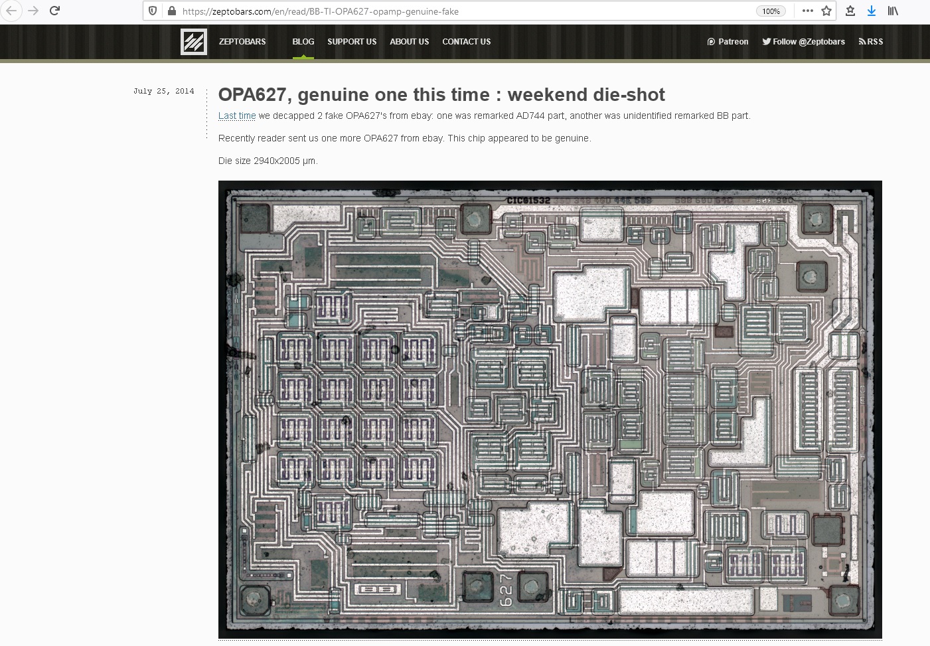Image resolution: width=930 pixels, height=646 pixels.
Task: Open the downloads panel
Action: (x=872, y=11)
